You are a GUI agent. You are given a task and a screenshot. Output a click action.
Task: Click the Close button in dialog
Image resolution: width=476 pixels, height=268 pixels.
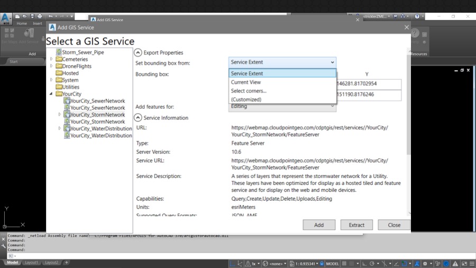[x=394, y=225]
